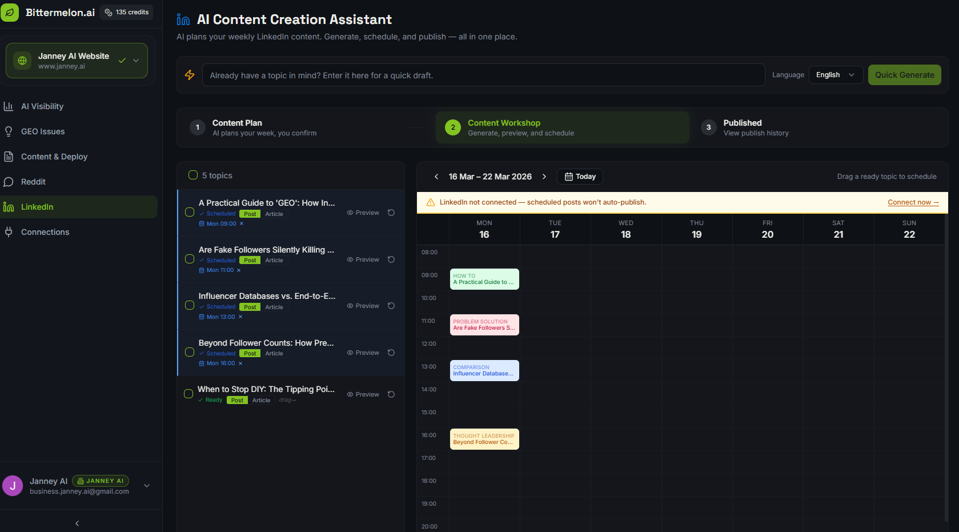Viewport: 959px width, 532px height.
Task: Open the Language dropdown set to English
Action: point(835,75)
